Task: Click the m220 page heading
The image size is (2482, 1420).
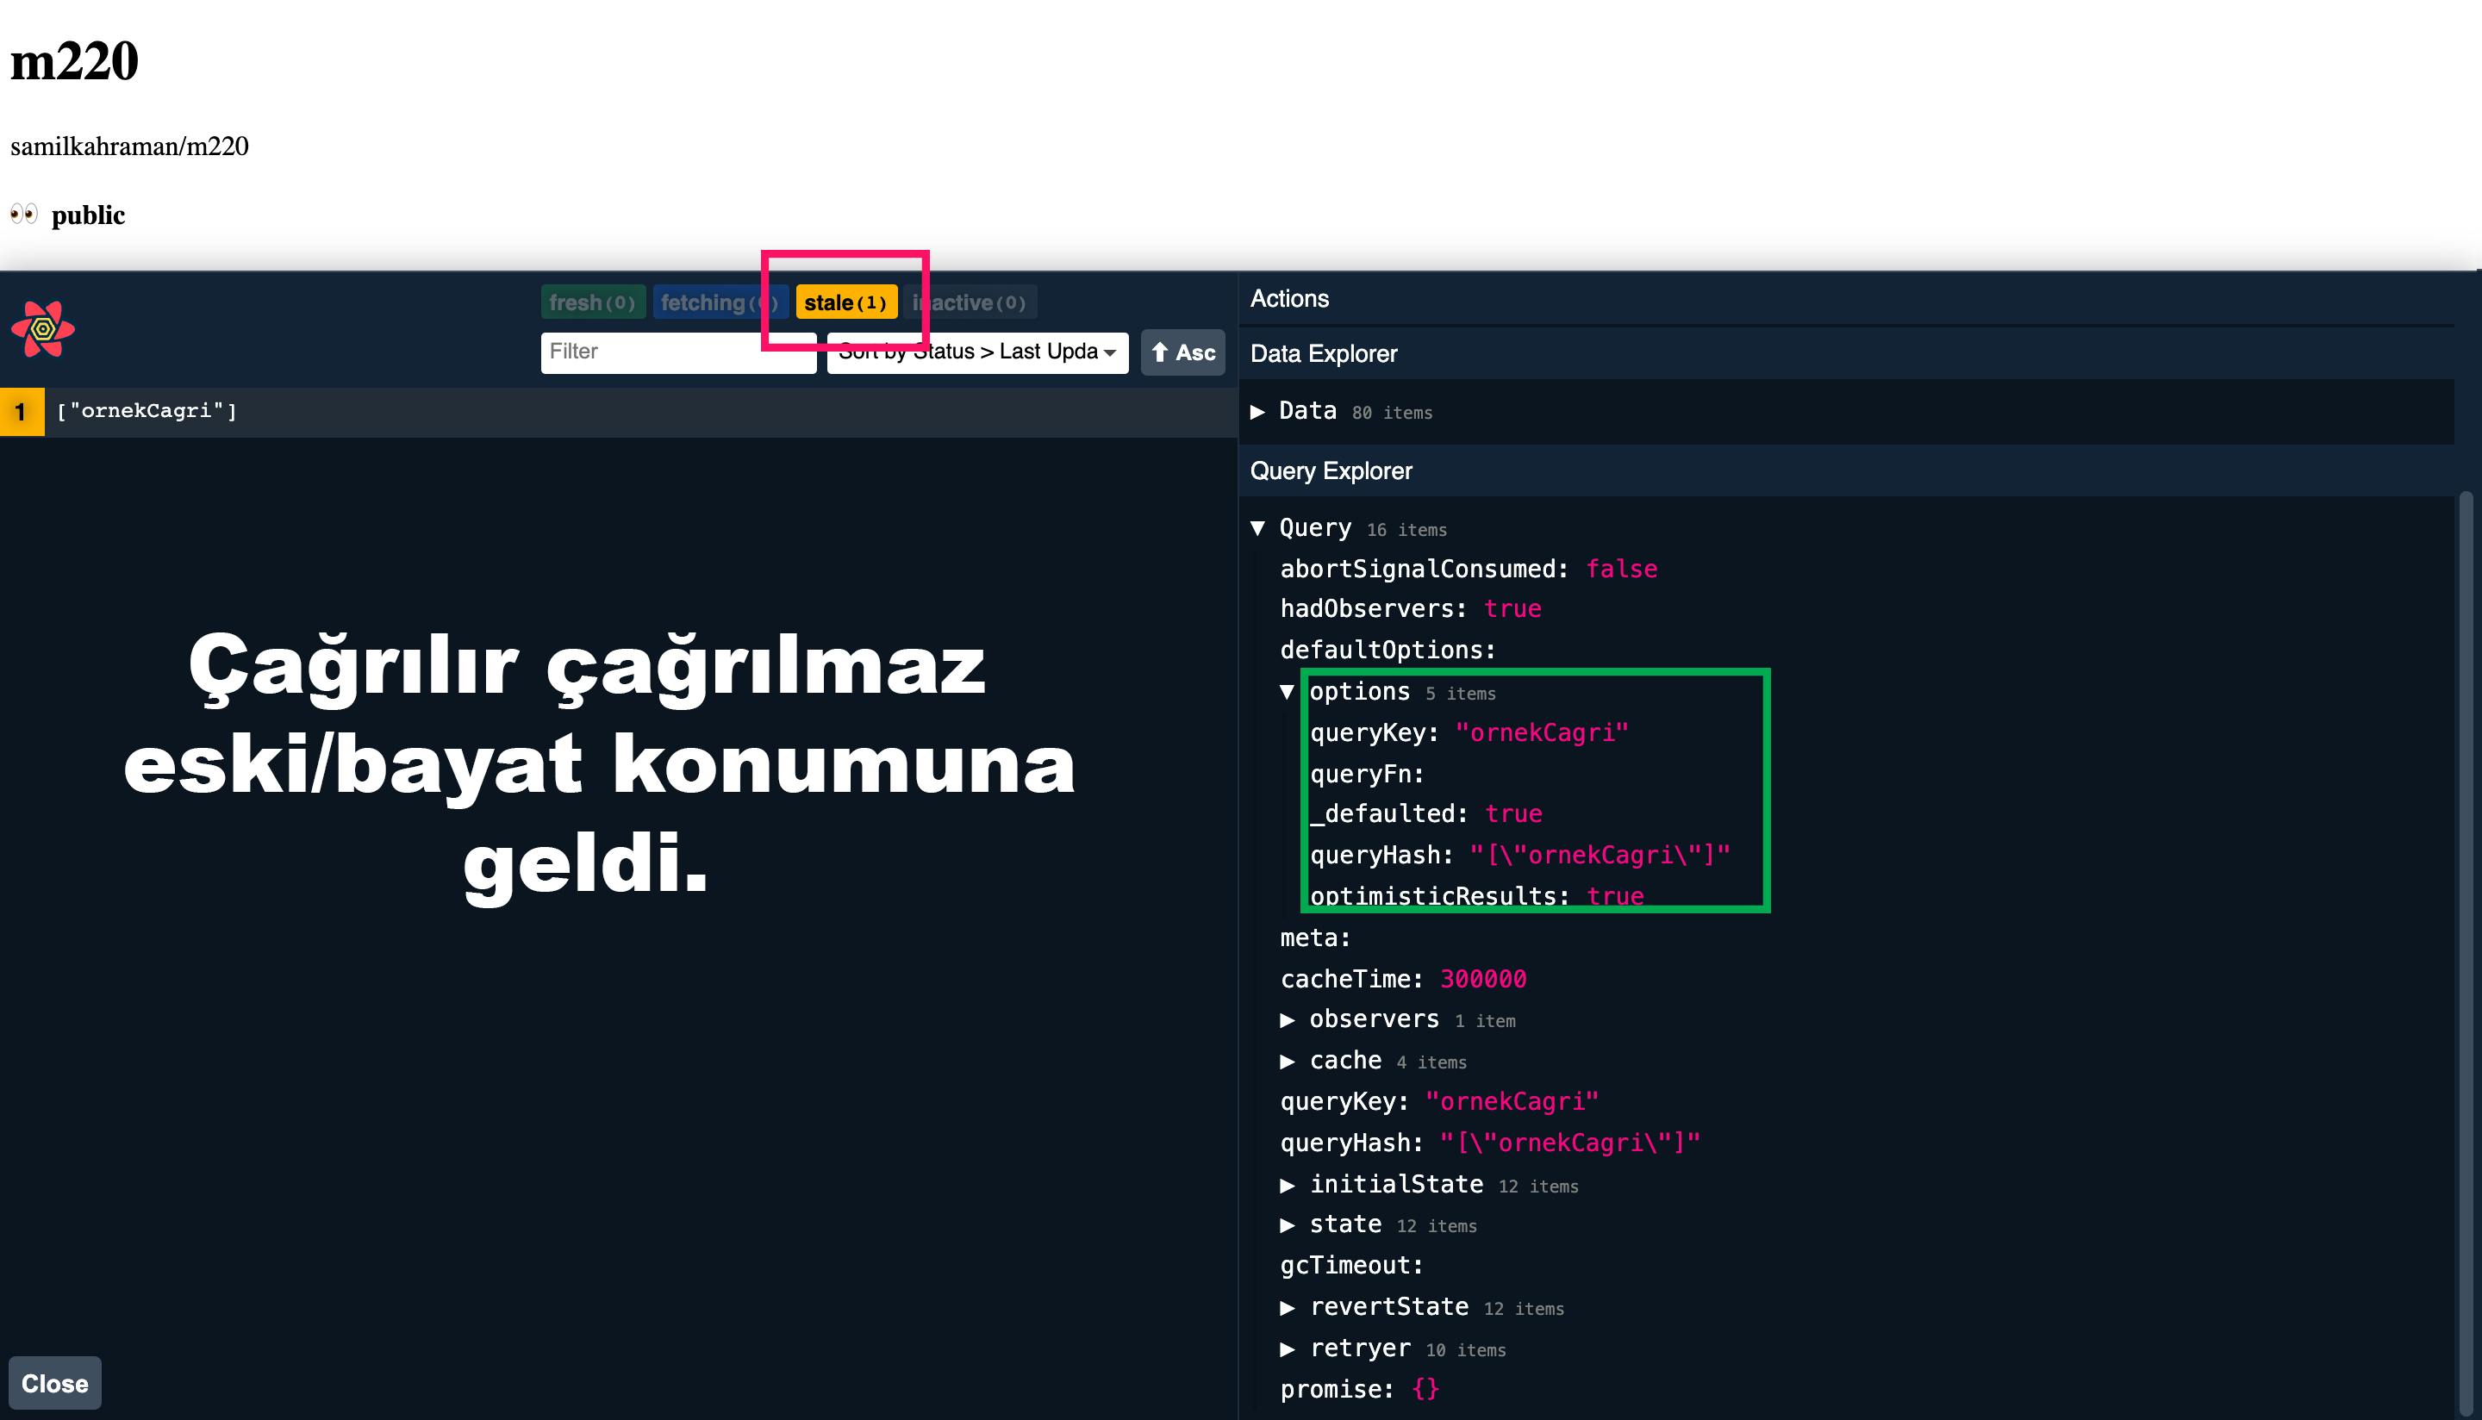Action: [x=74, y=60]
